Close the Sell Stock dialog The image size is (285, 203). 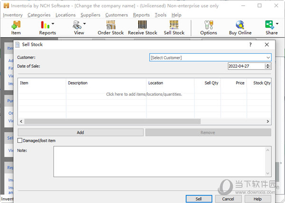pos(266,44)
